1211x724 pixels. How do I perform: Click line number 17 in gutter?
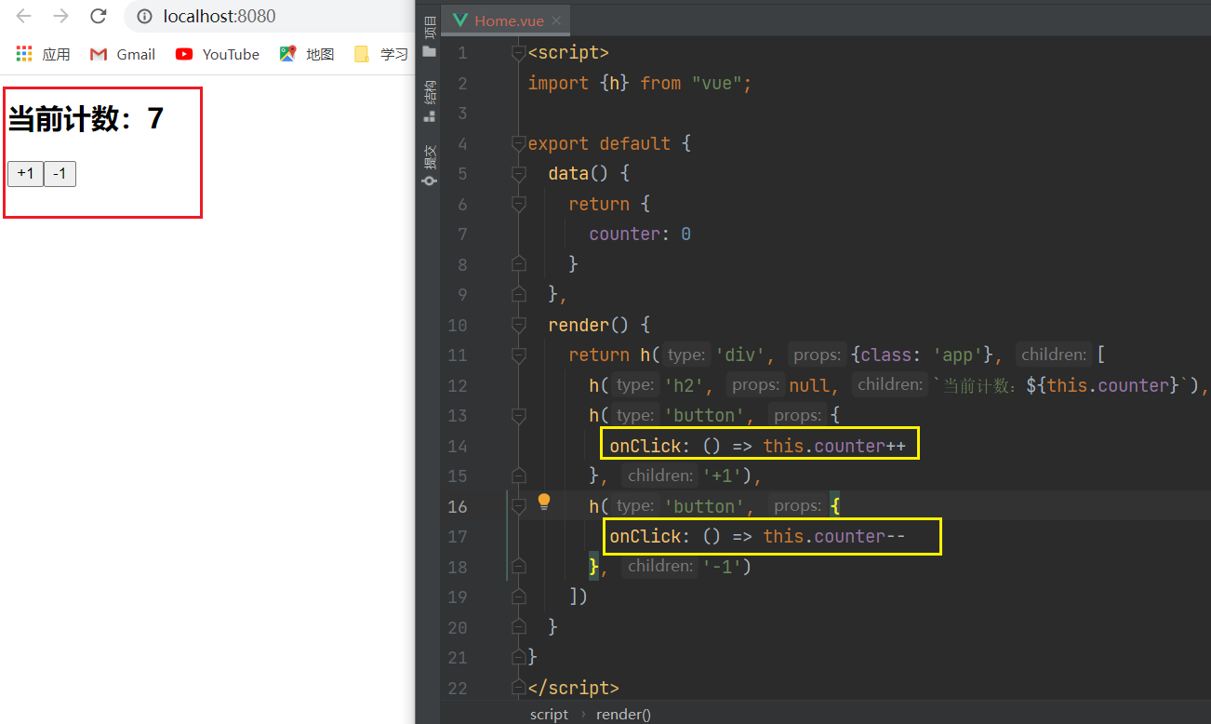(457, 537)
